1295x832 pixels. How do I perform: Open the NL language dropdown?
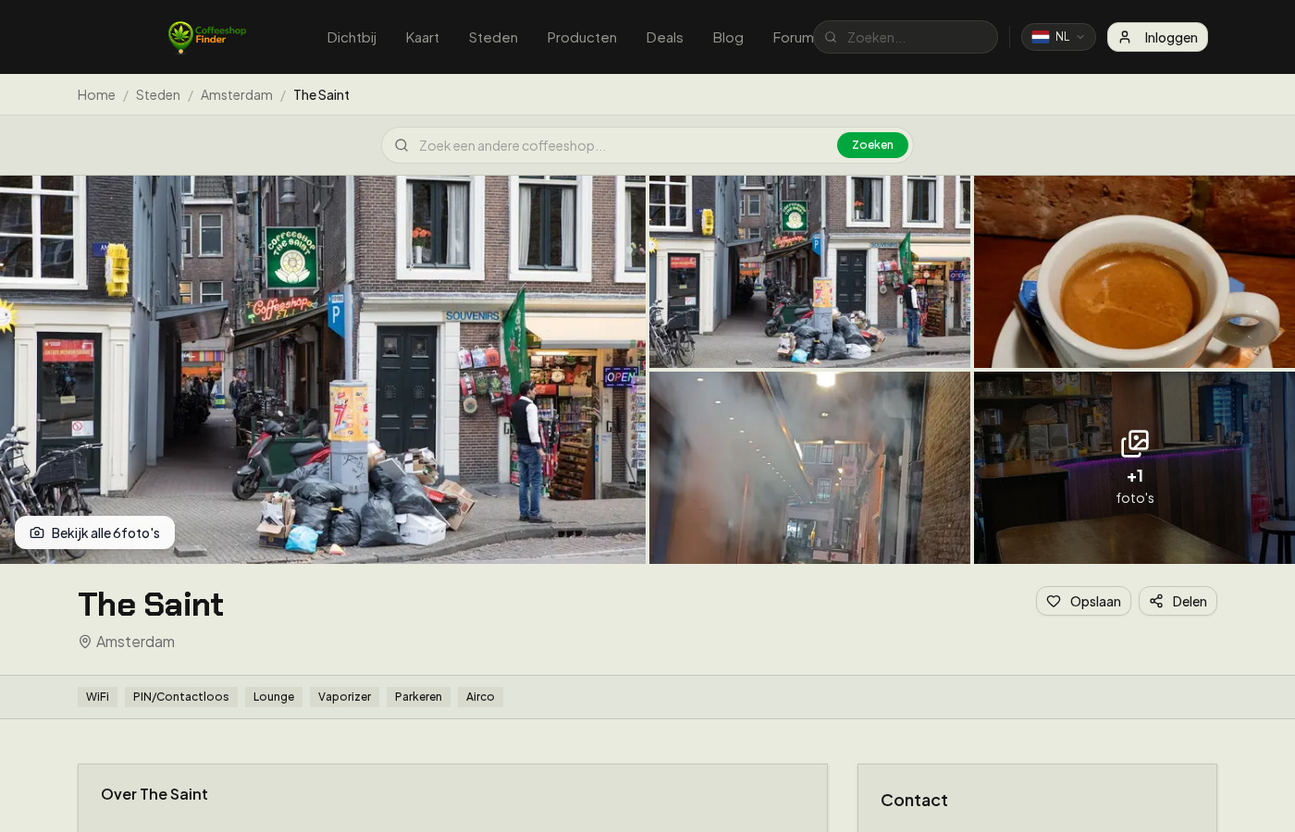click(x=1058, y=37)
